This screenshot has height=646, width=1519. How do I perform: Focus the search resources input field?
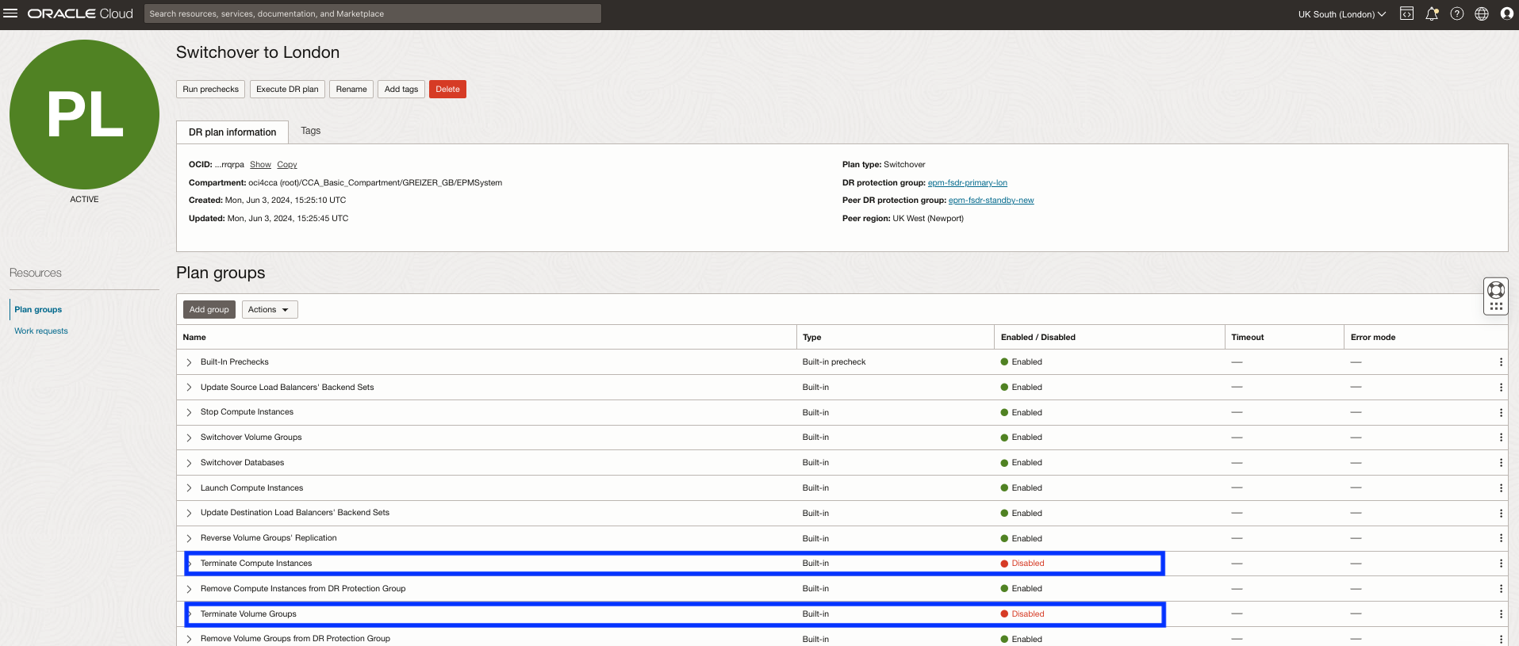[x=373, y=13]
